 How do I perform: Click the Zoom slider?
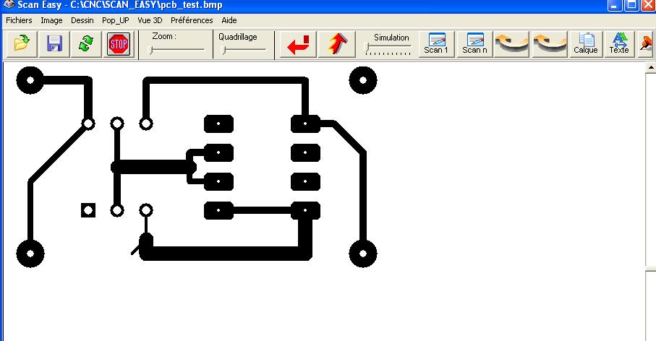[x=177, y=50]
